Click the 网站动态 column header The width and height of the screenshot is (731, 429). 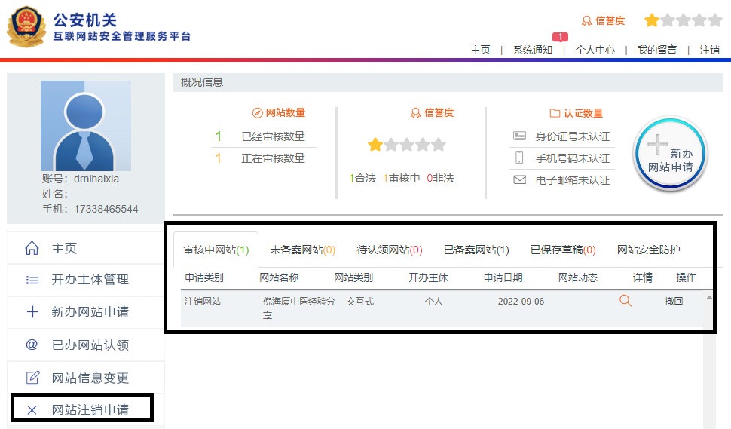[x=577, y=278]
